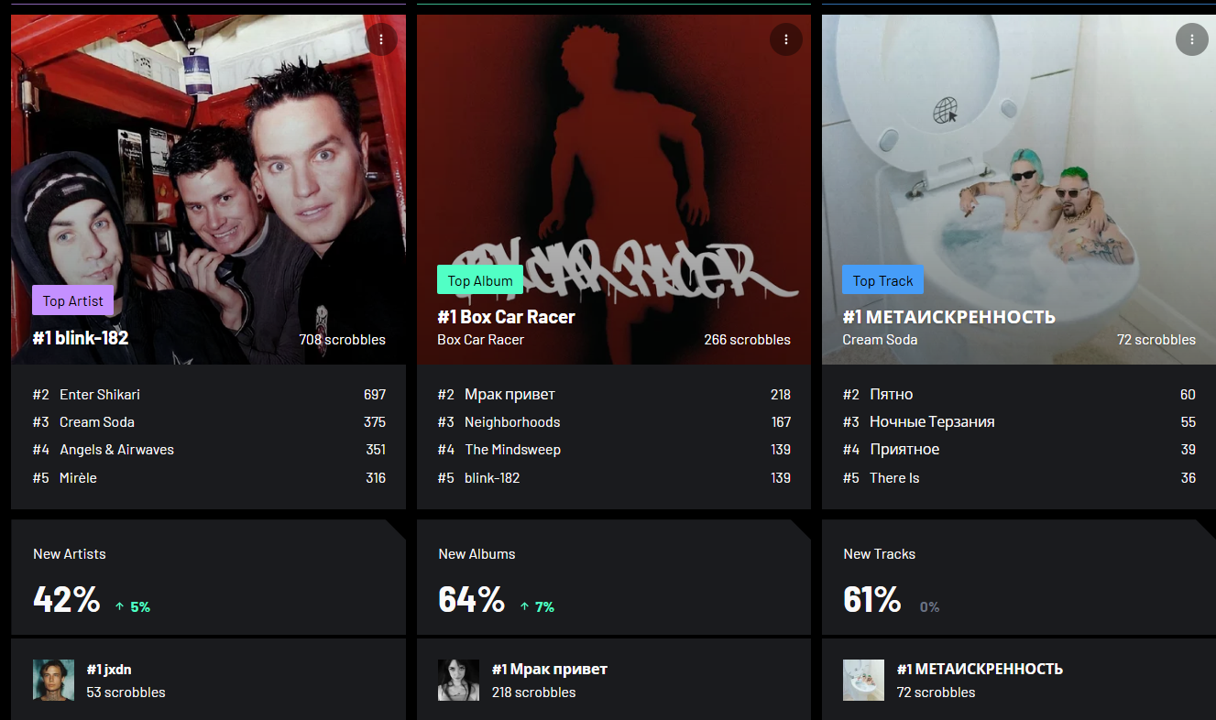Open three-dot menu on Top Album card
1216x720 pixels.
(786, 39)
